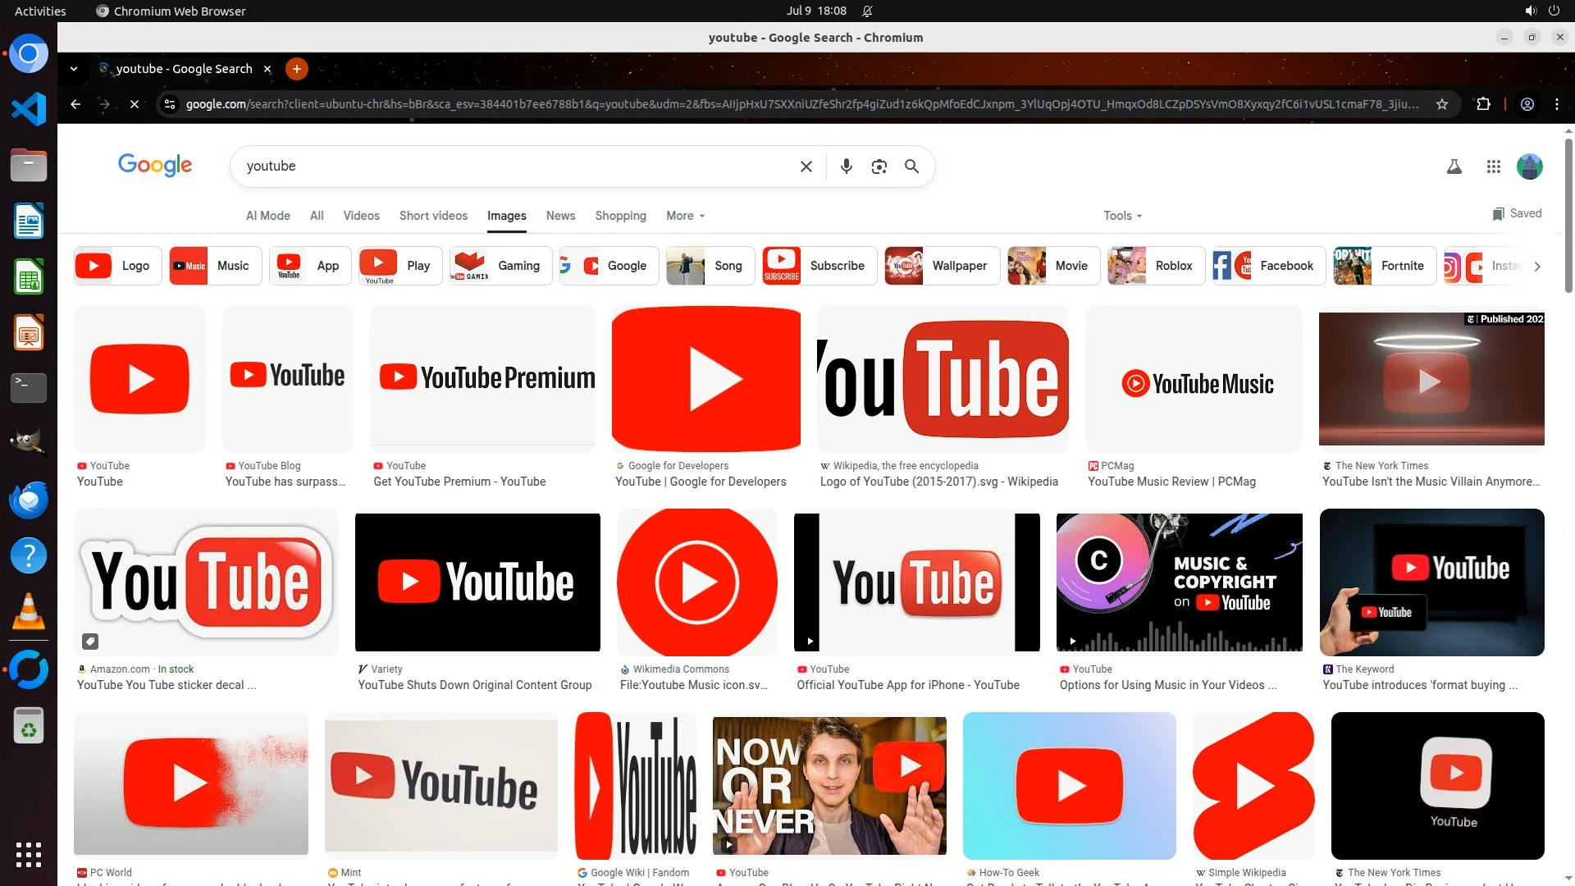
Task: Open the Saved collections link
Action: point(1517,213)
